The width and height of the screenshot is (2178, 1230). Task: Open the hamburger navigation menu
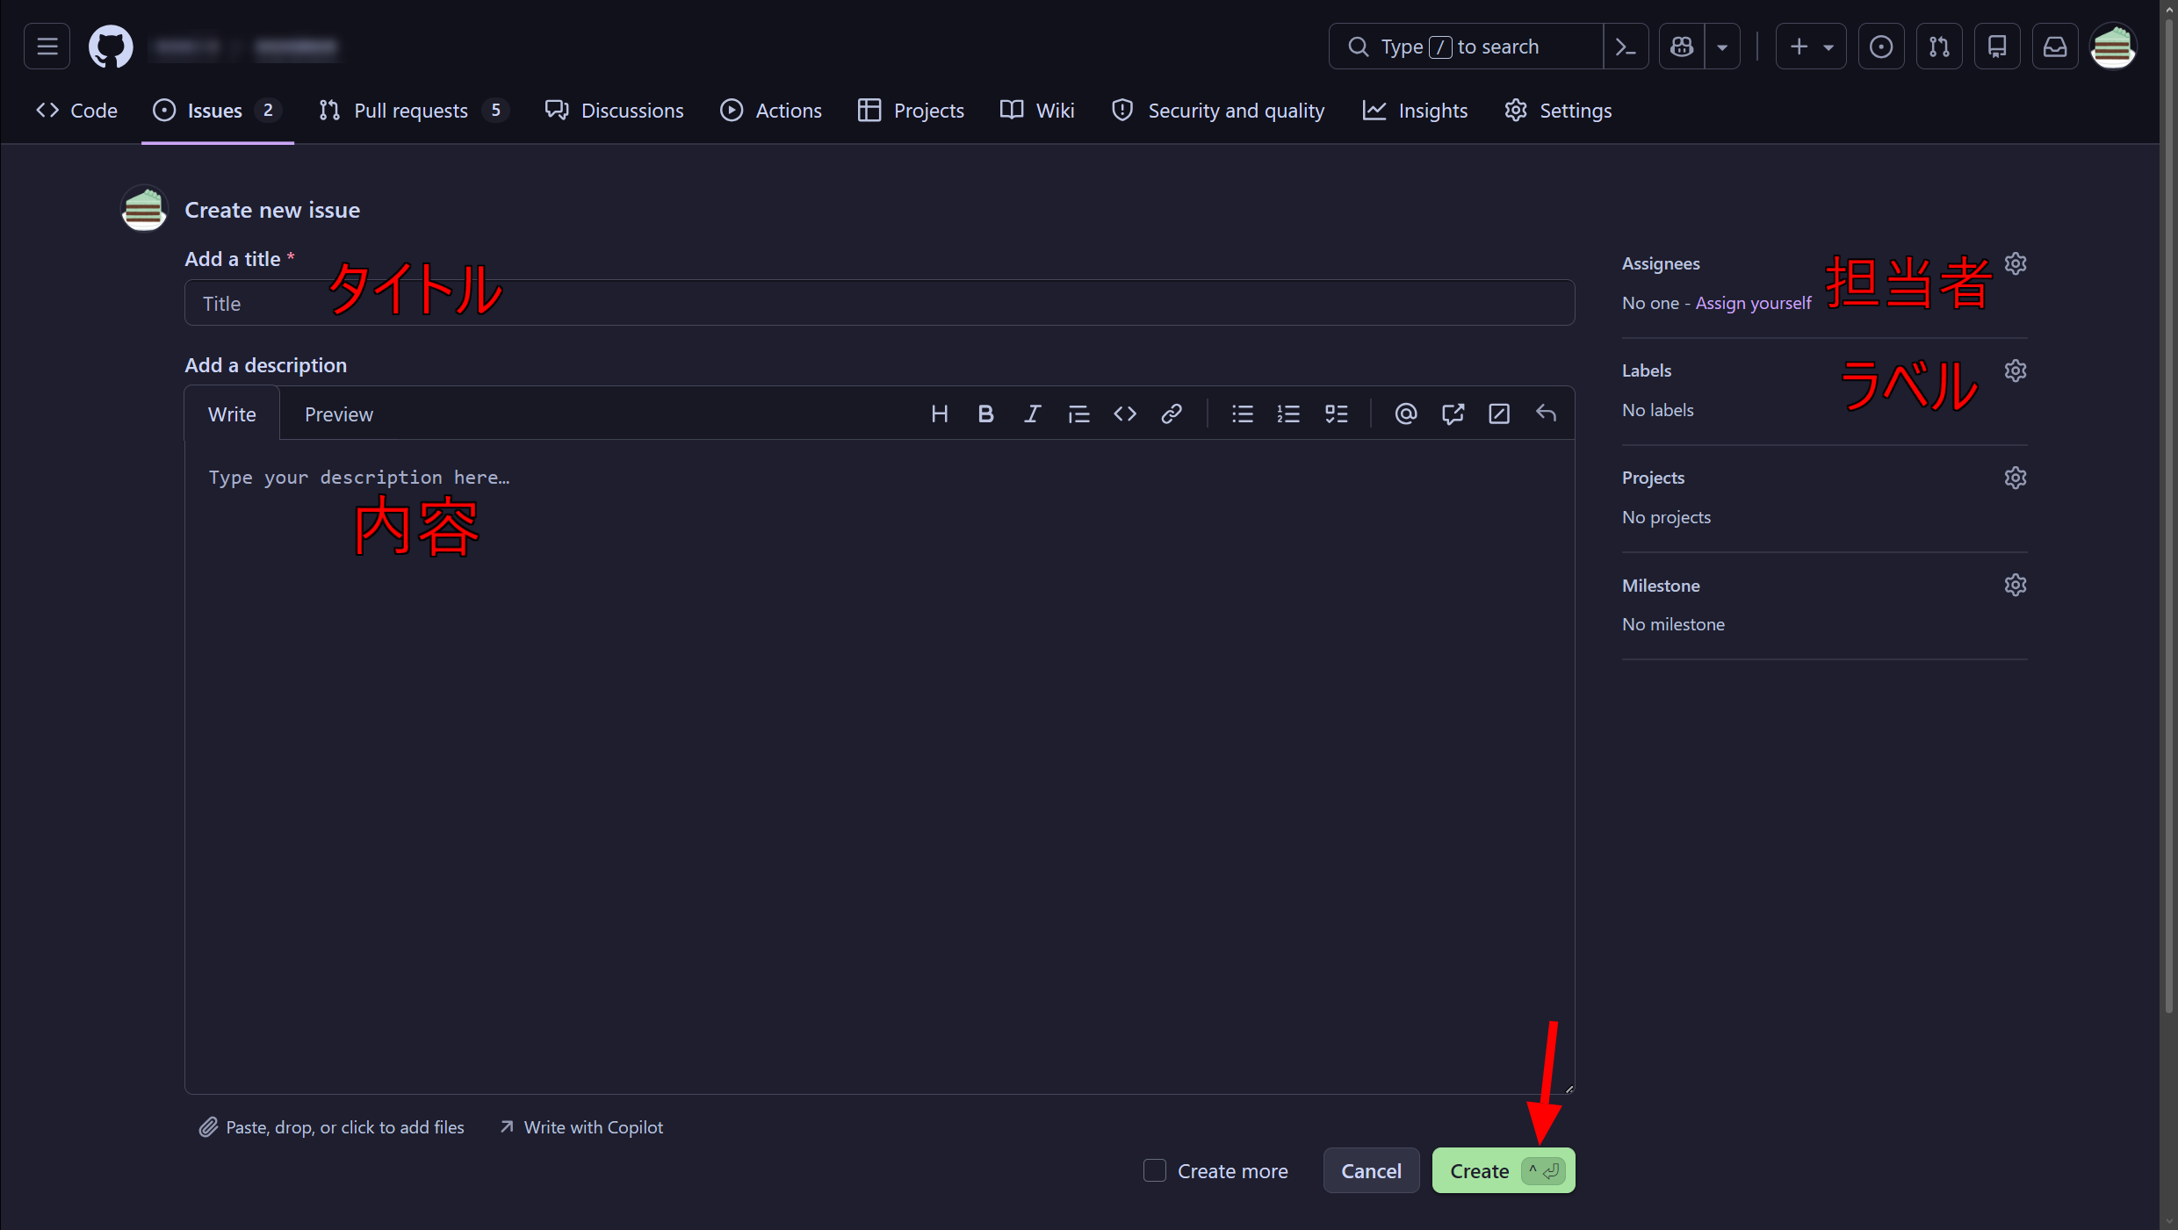[x=47, y=47]
